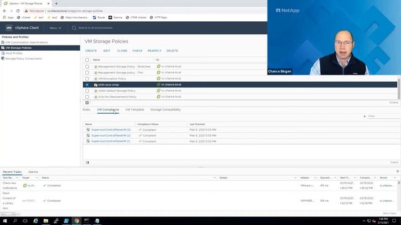
Task: Open the Apps bookmarks shortcut
Action: pyautogui.click(x=8, y=17)
